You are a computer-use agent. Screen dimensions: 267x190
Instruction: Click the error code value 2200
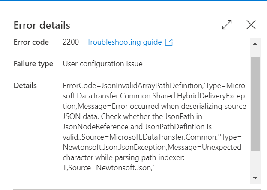pos(71,42)
